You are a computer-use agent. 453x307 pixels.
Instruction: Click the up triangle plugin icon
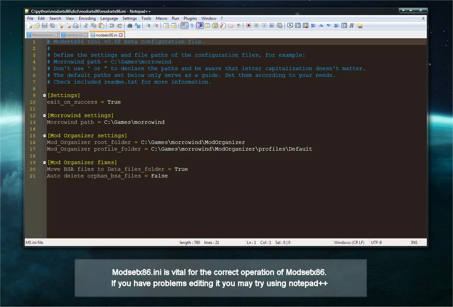coord(321,25)
